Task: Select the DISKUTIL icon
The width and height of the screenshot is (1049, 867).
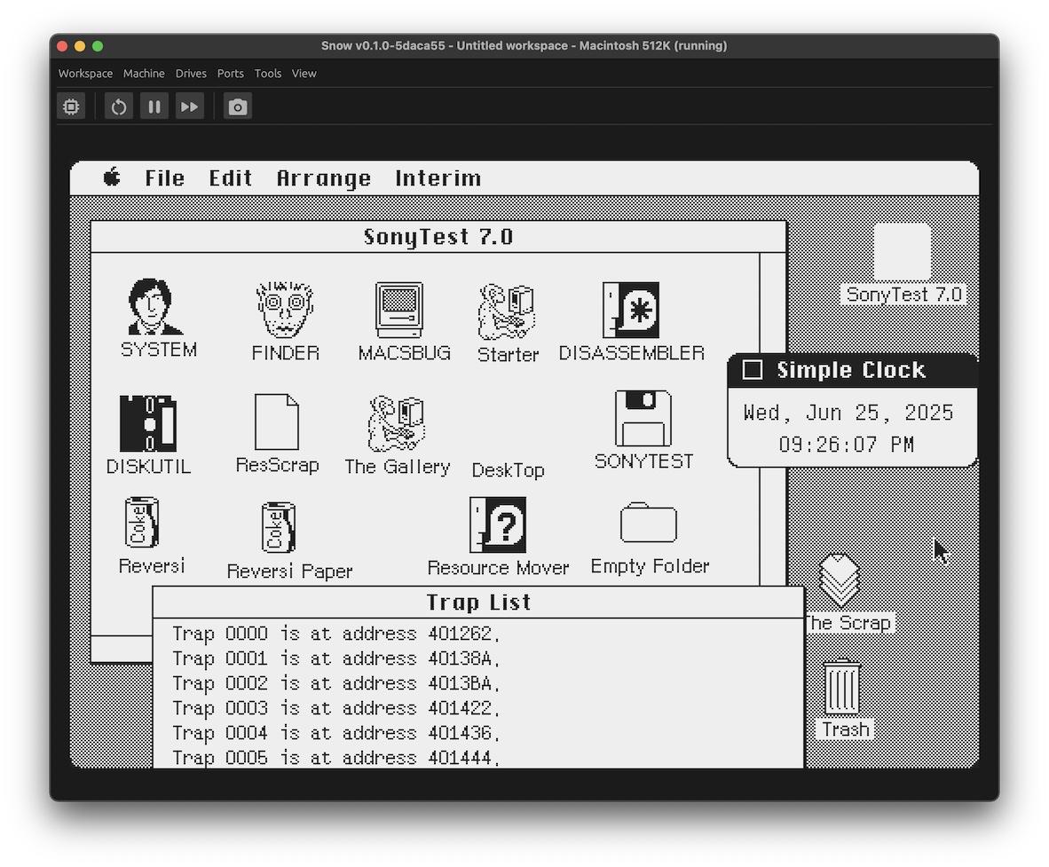Action: (148, 423)
